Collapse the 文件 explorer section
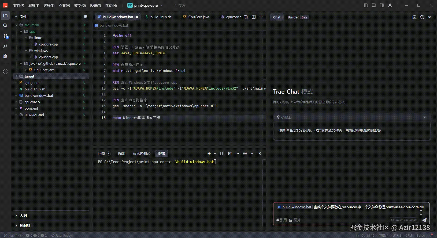This screenshot has width=437, height=238. pos(16,17)
